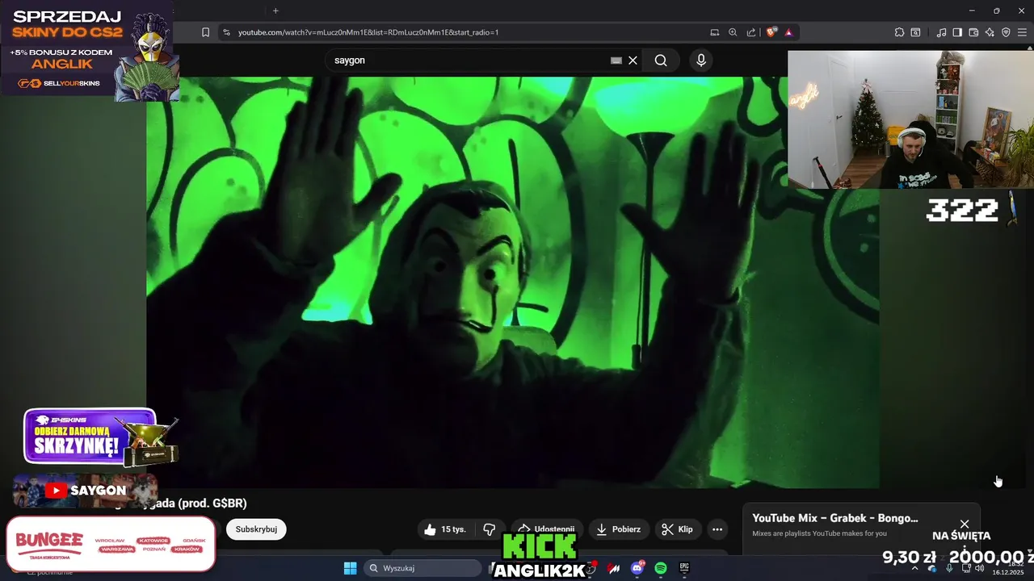Image resolution: width=1034 pixels, height=581 pixels.
Task: Select the youtube.com address bar URL
Action: coord(368,32)
